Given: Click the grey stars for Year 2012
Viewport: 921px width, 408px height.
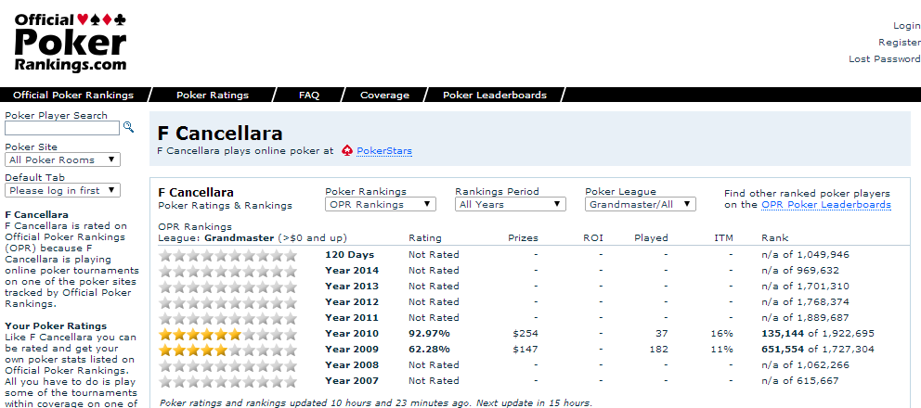Looking at the screenshot, I should tap(228, 303).
